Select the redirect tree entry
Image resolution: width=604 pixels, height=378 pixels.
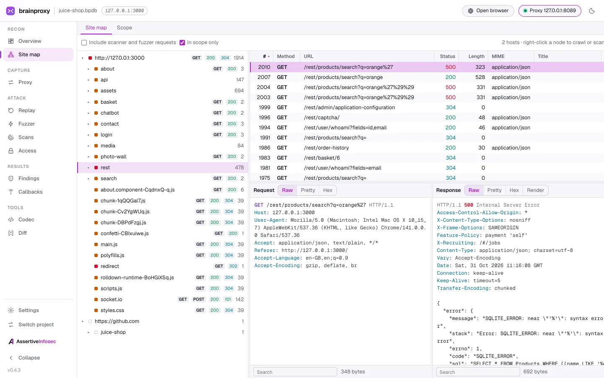click(x=163, y=266)
